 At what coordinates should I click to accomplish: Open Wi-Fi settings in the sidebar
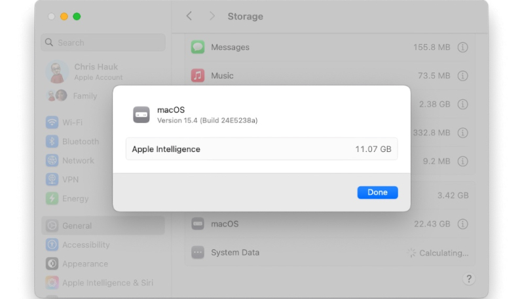tap(72, 122)
